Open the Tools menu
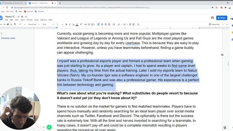The width and height of the screenshot is (233, 131). coord(36,20)
